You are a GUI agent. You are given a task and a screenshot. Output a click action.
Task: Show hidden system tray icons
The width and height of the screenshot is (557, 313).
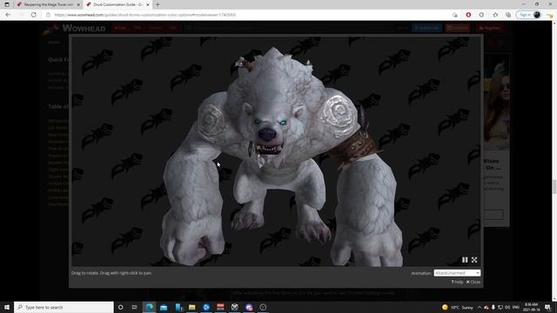pyautogui.click(x=480, y=307)
